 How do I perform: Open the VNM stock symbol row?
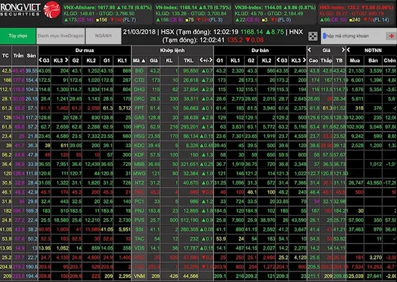(139, 275)
